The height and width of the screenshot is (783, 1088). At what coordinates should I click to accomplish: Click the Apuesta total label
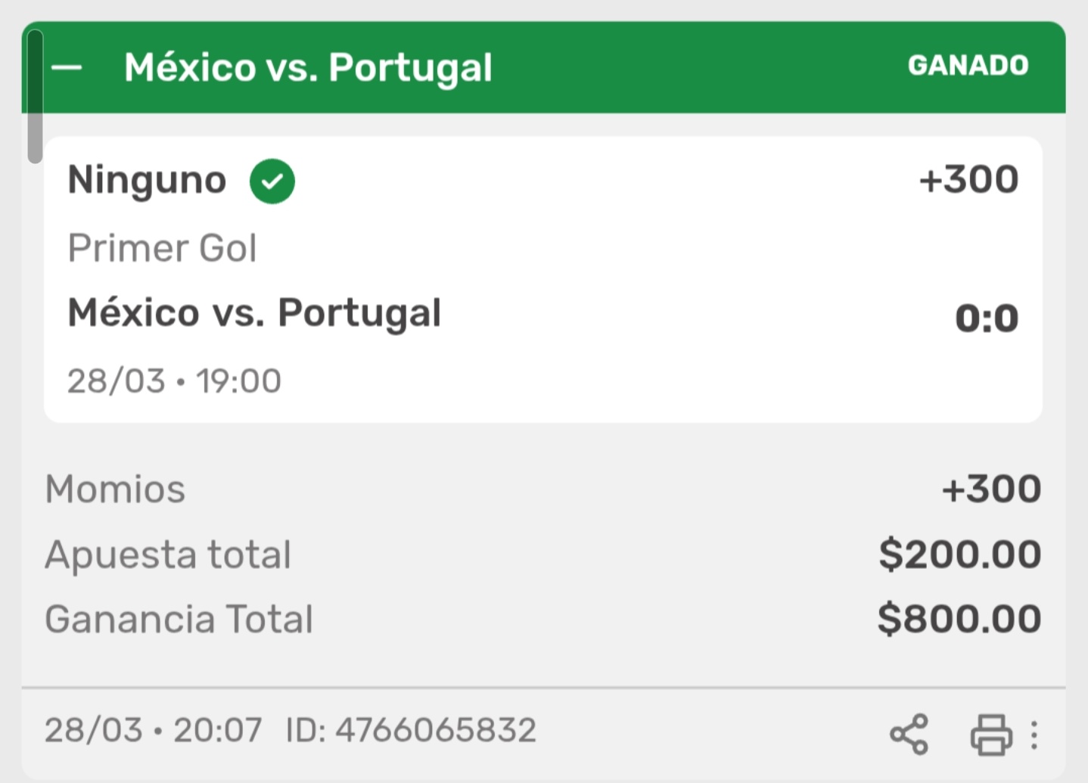(168, 555)
